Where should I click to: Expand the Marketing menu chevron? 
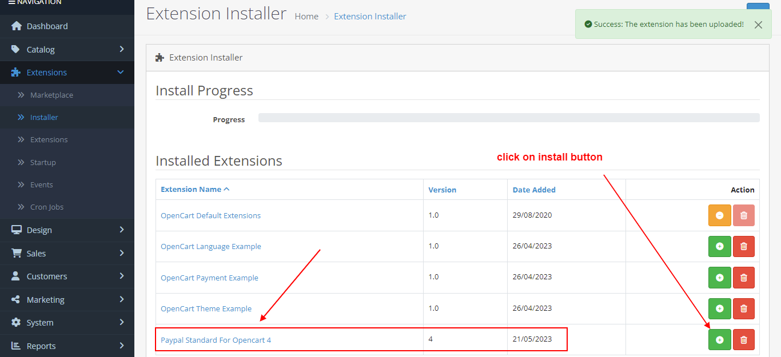tap(121, 299)
